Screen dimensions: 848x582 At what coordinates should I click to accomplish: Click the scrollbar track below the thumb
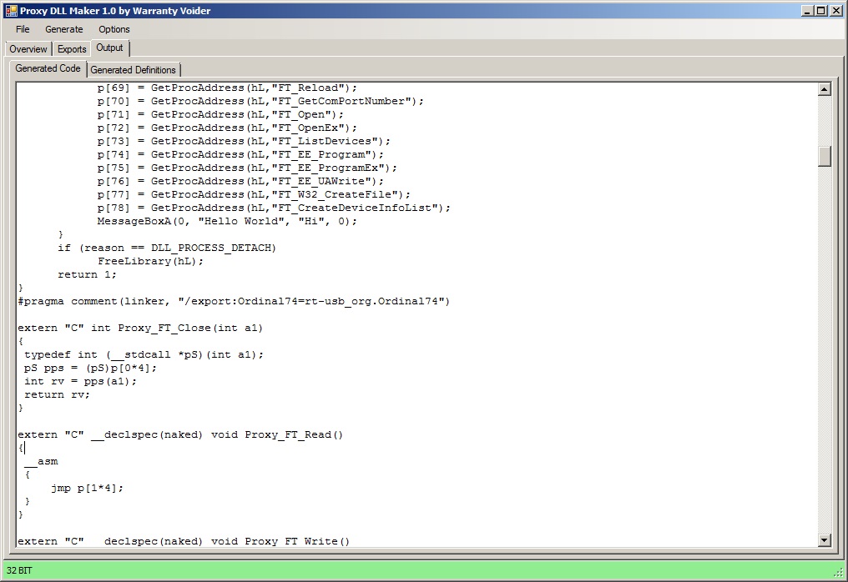click(x=825, y=350)
